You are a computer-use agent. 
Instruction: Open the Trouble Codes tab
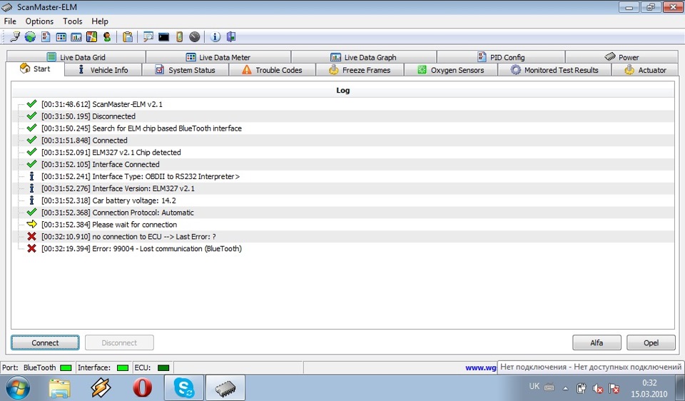pyautogui.click(x=272, y=70)
